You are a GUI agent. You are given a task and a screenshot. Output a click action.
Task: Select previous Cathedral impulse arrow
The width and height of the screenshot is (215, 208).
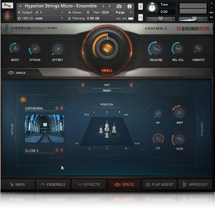point(57,108)
